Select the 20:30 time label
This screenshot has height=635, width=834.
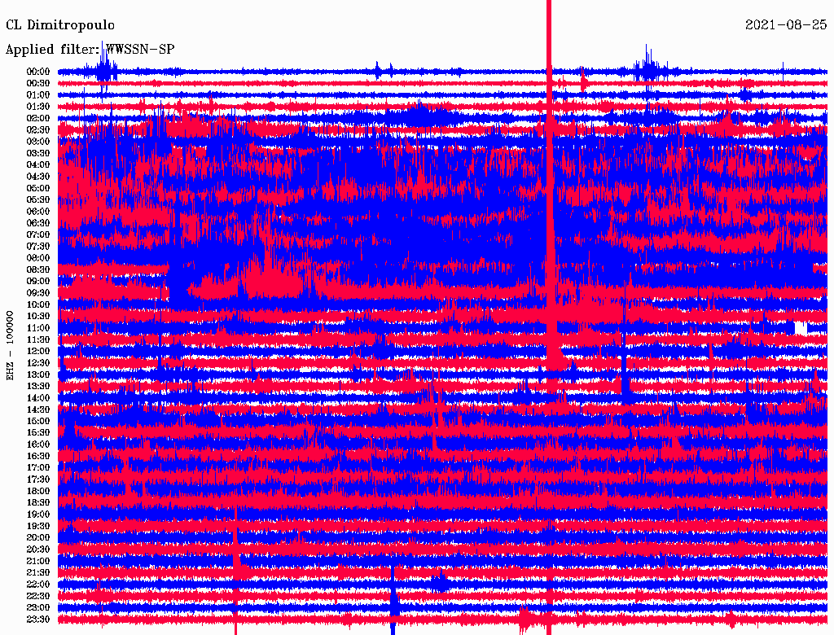click(x=38, y=549)
